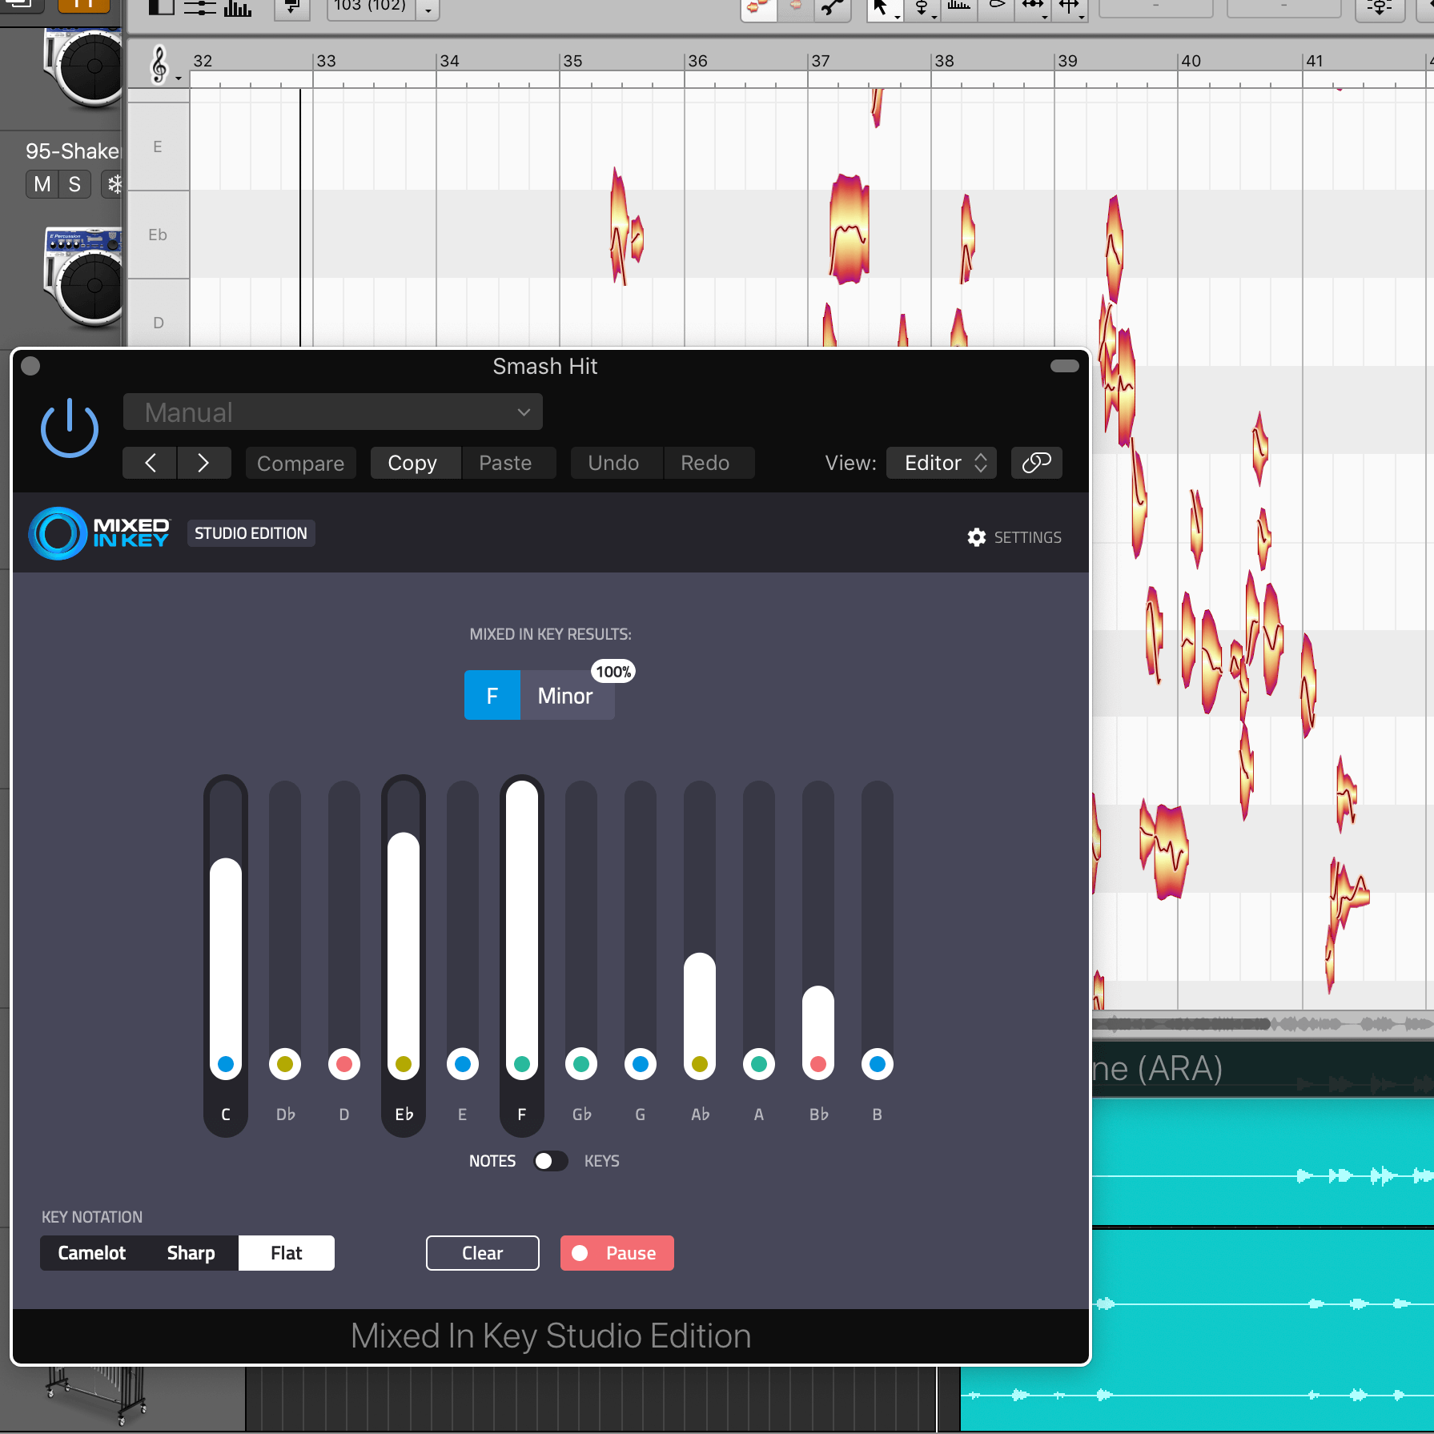The image size is (1434, 1434).
Task: Mute the 95-Shaker track
Action: pos(42,184)
